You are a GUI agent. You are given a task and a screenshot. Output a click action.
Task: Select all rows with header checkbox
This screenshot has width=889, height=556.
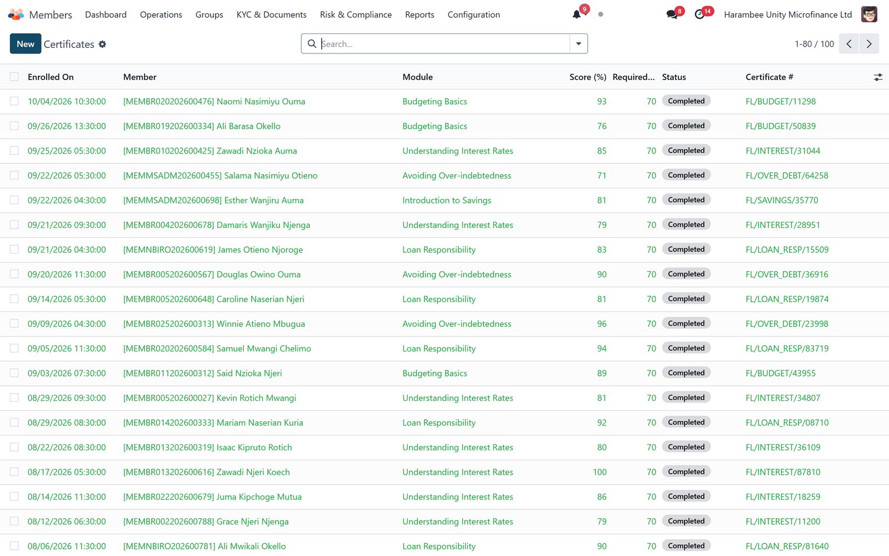(x=14, y=77)
